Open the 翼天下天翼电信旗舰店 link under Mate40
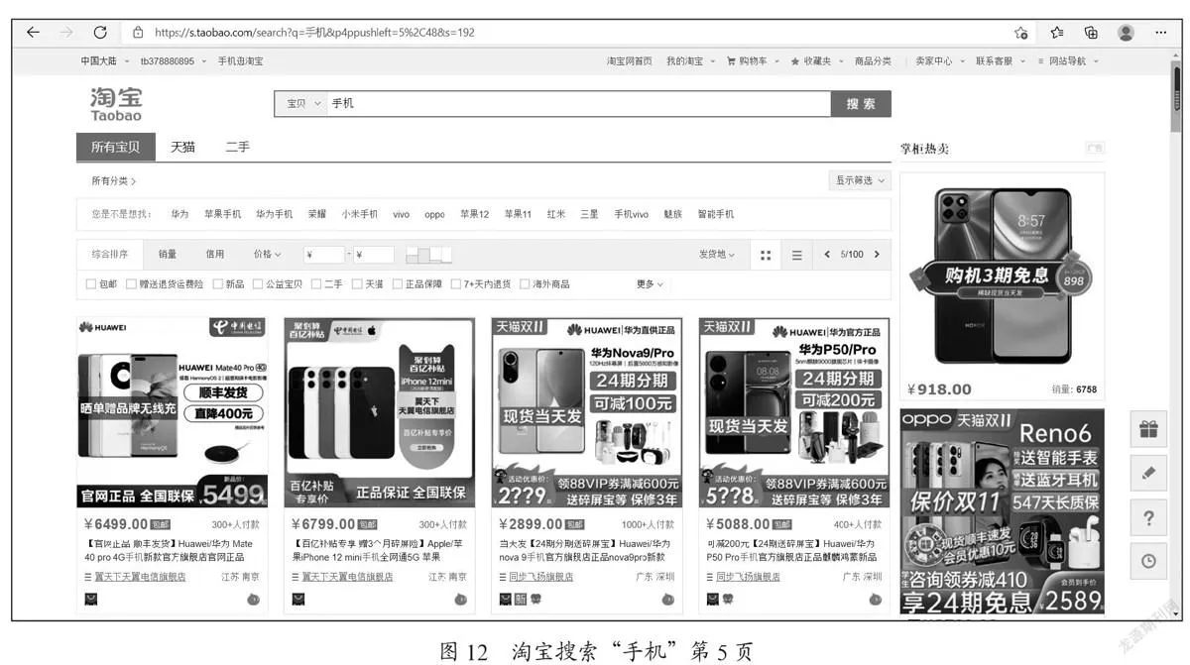The height and width of the screenshot is (665, 1190). [x=140, y=577]
